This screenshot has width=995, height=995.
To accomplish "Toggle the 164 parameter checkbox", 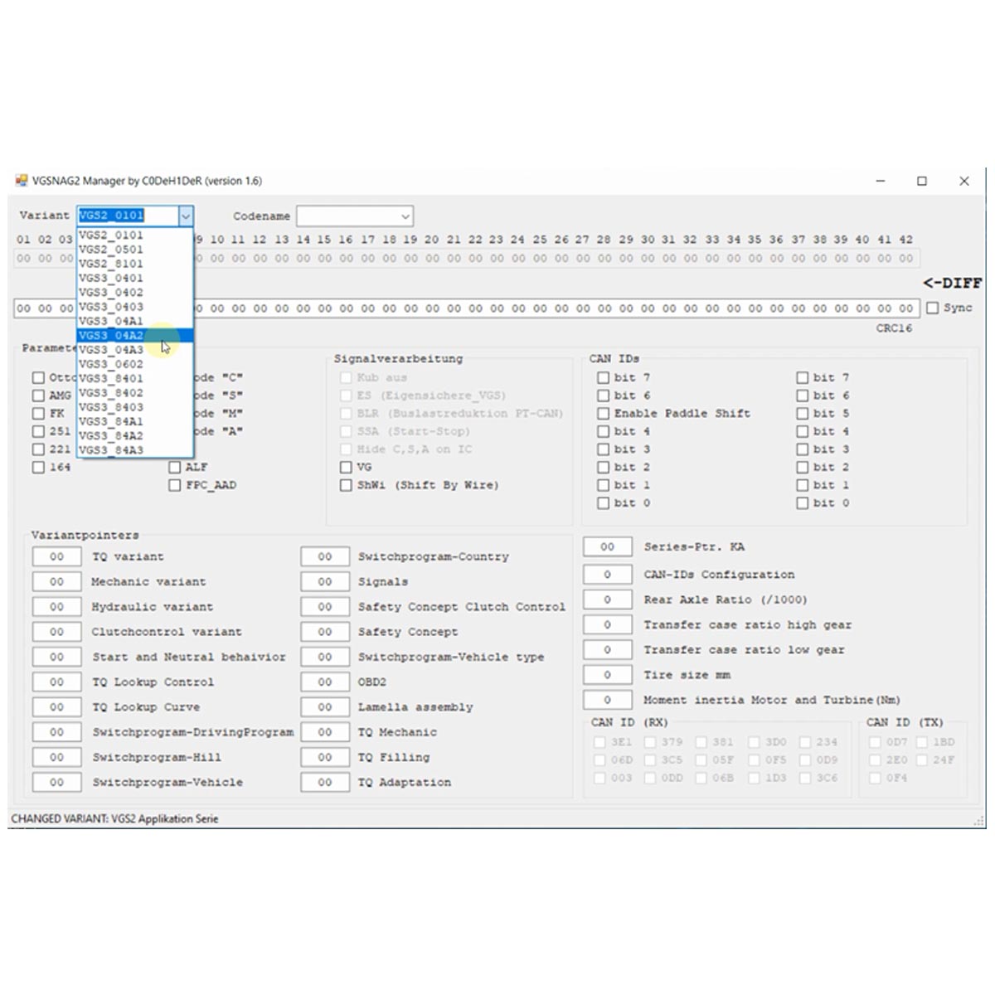I will [x=38, y=467].
